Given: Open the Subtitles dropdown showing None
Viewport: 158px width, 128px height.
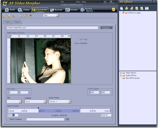Looking at the screenshot, I should (35, 101).
